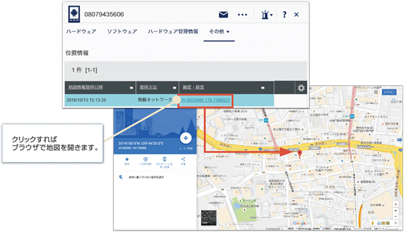
Task: Close the device details dialog
Action: 296,15
